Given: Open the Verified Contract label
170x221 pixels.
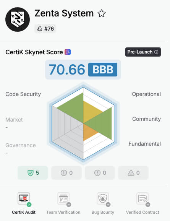Looking at the screenshot, I should (x=142, y=212).
